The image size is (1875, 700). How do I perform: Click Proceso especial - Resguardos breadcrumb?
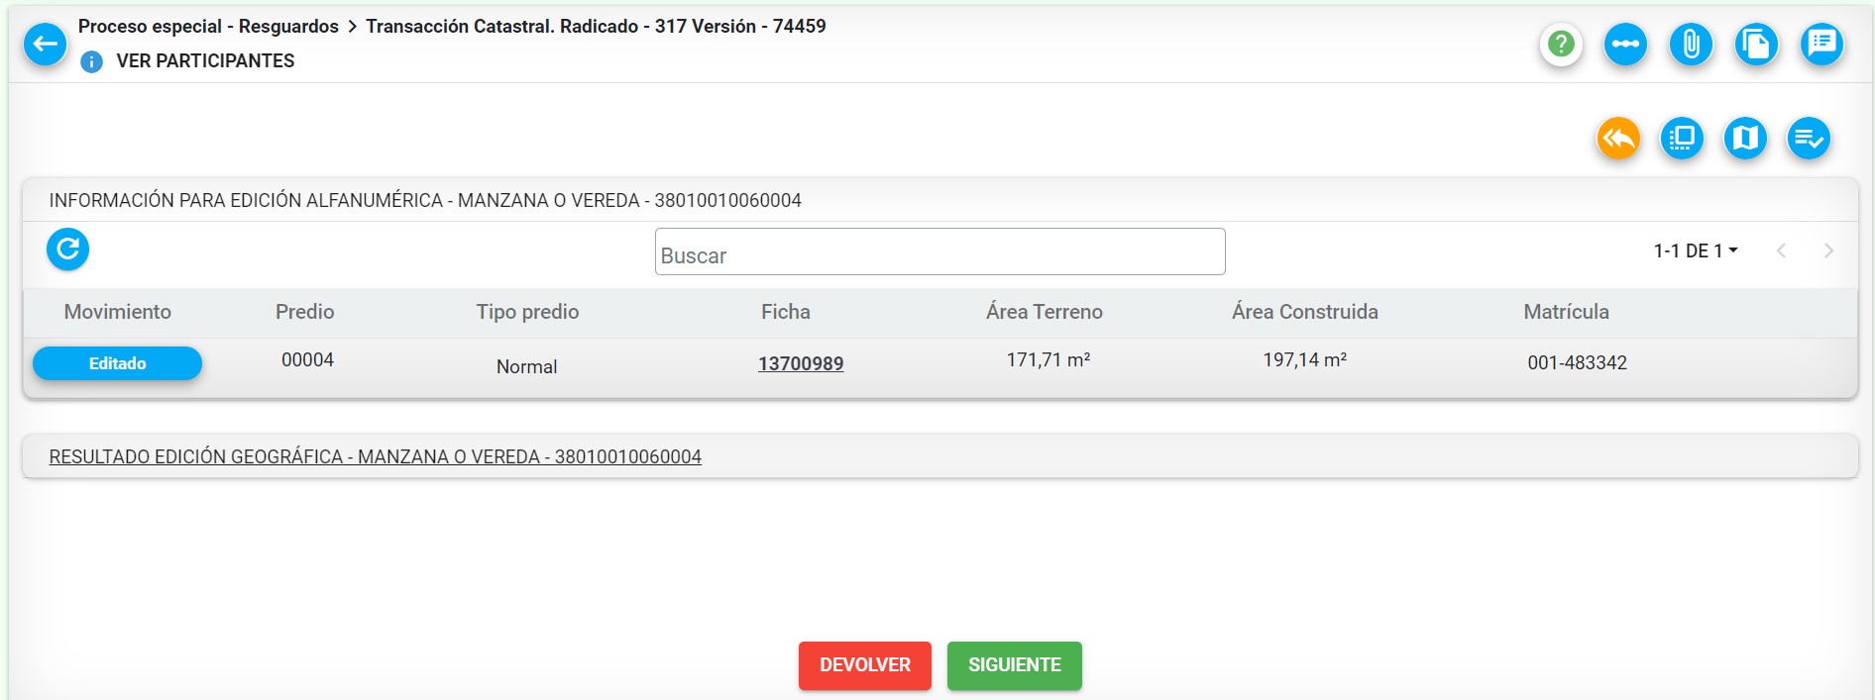click(208, 27)
